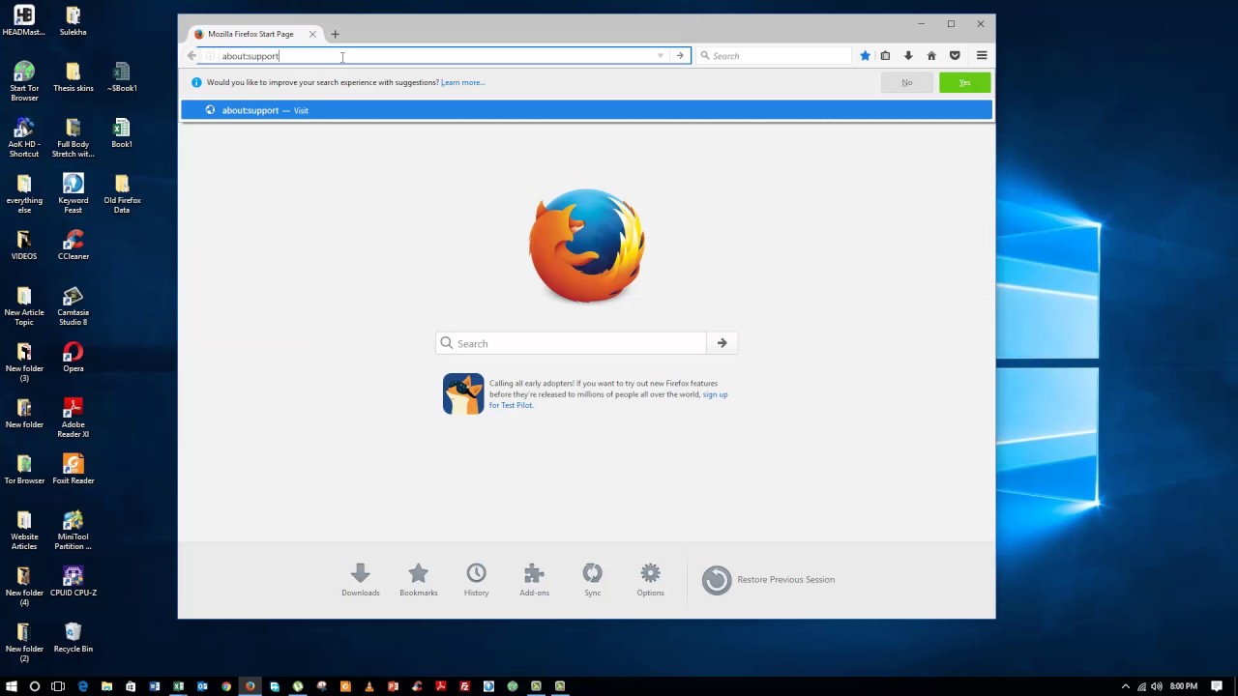Select the CCleaner desktop shortcut
Viewport: 1238px width, 696px height.
coord(74,245)
